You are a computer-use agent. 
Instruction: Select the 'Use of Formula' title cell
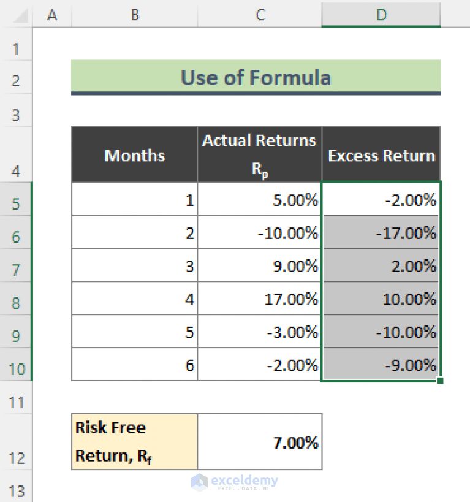click(x=256, y=77)
